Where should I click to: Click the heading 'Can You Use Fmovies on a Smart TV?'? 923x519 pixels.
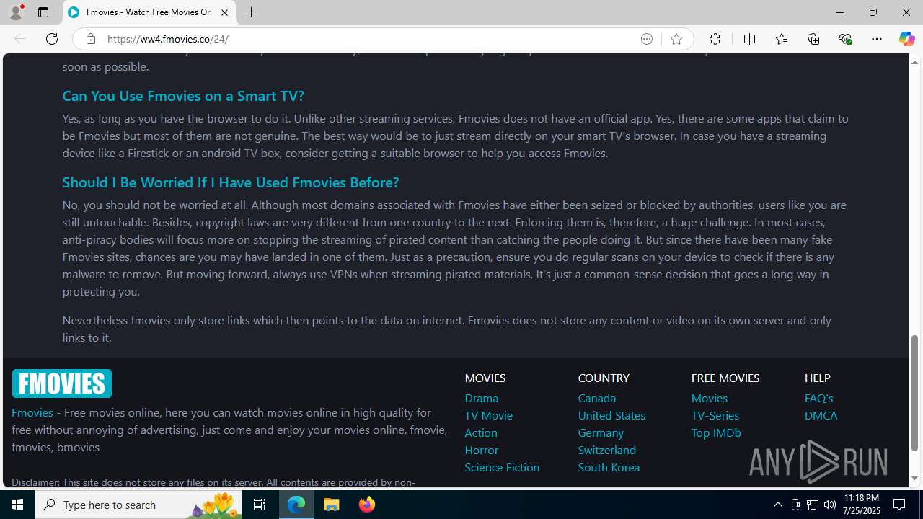[183, 95]
